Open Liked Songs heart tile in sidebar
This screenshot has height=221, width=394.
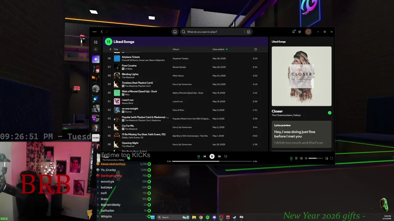pyautogui.click(x=96, y=59)
